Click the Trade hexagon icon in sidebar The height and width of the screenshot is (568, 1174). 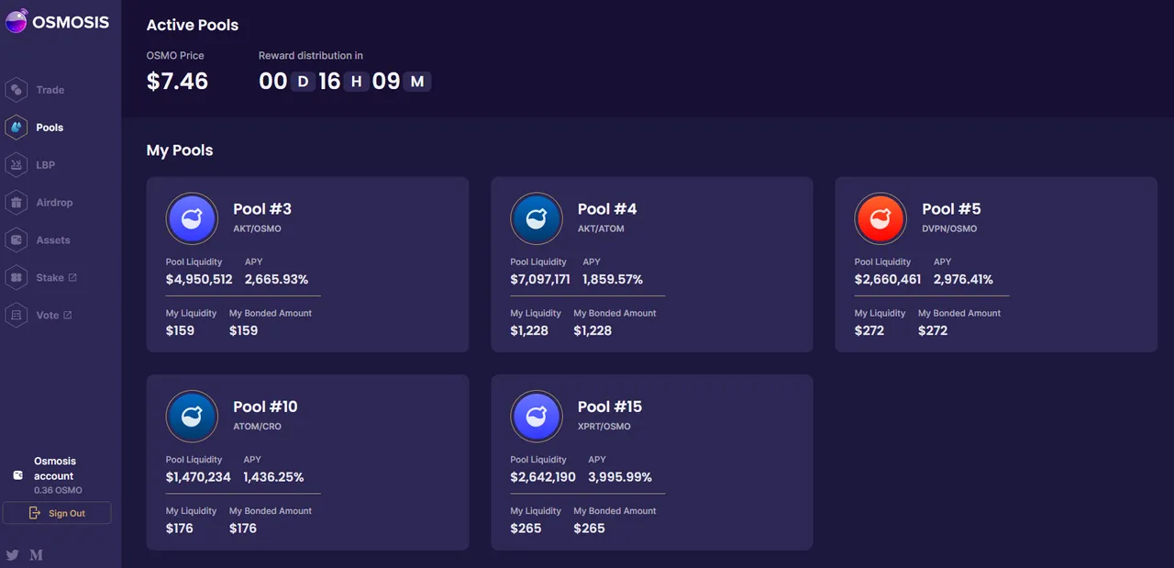[17, 90]
